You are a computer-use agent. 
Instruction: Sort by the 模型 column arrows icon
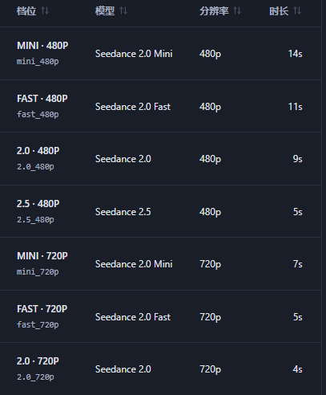123,11
